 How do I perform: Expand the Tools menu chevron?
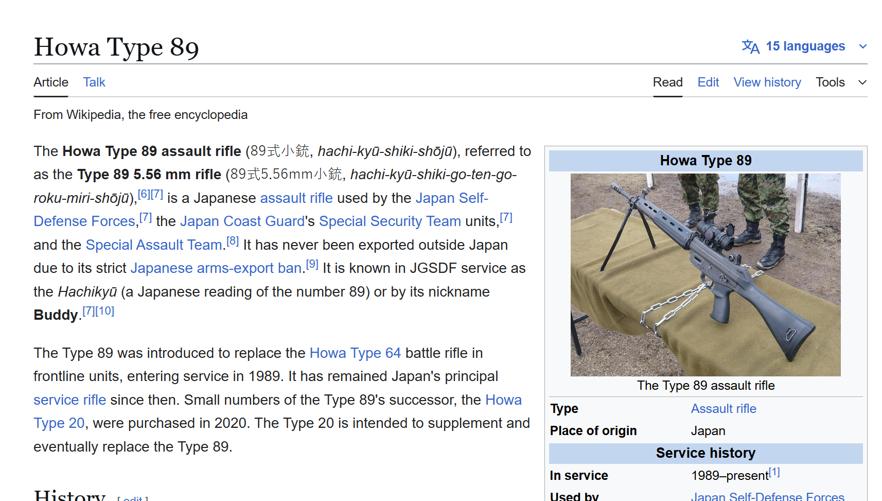coord(862,82)
